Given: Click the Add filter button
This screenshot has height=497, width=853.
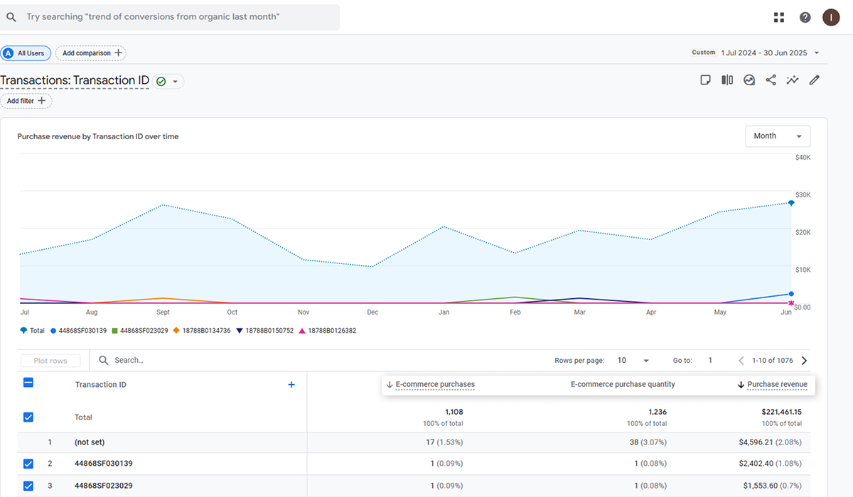Looking at the screenshot, I should click(x=26, y=101).
